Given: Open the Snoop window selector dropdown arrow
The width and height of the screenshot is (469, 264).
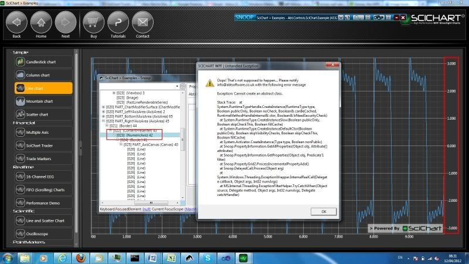Looking at the screenshot, I should [341, 18].
